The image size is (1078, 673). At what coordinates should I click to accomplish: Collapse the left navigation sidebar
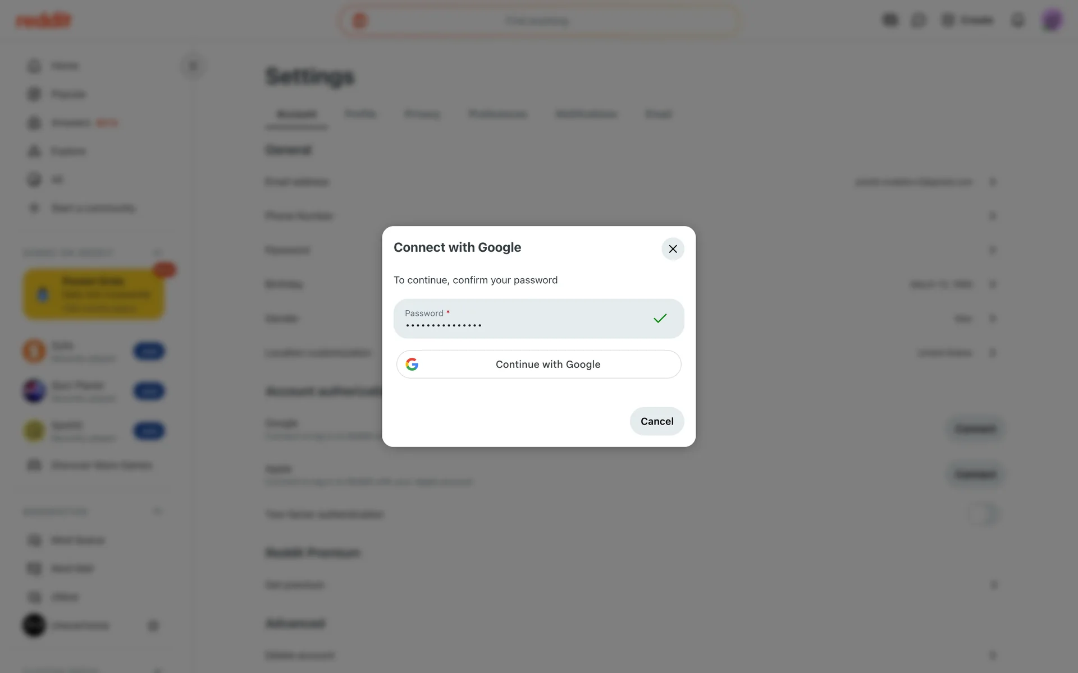[193, 66]
